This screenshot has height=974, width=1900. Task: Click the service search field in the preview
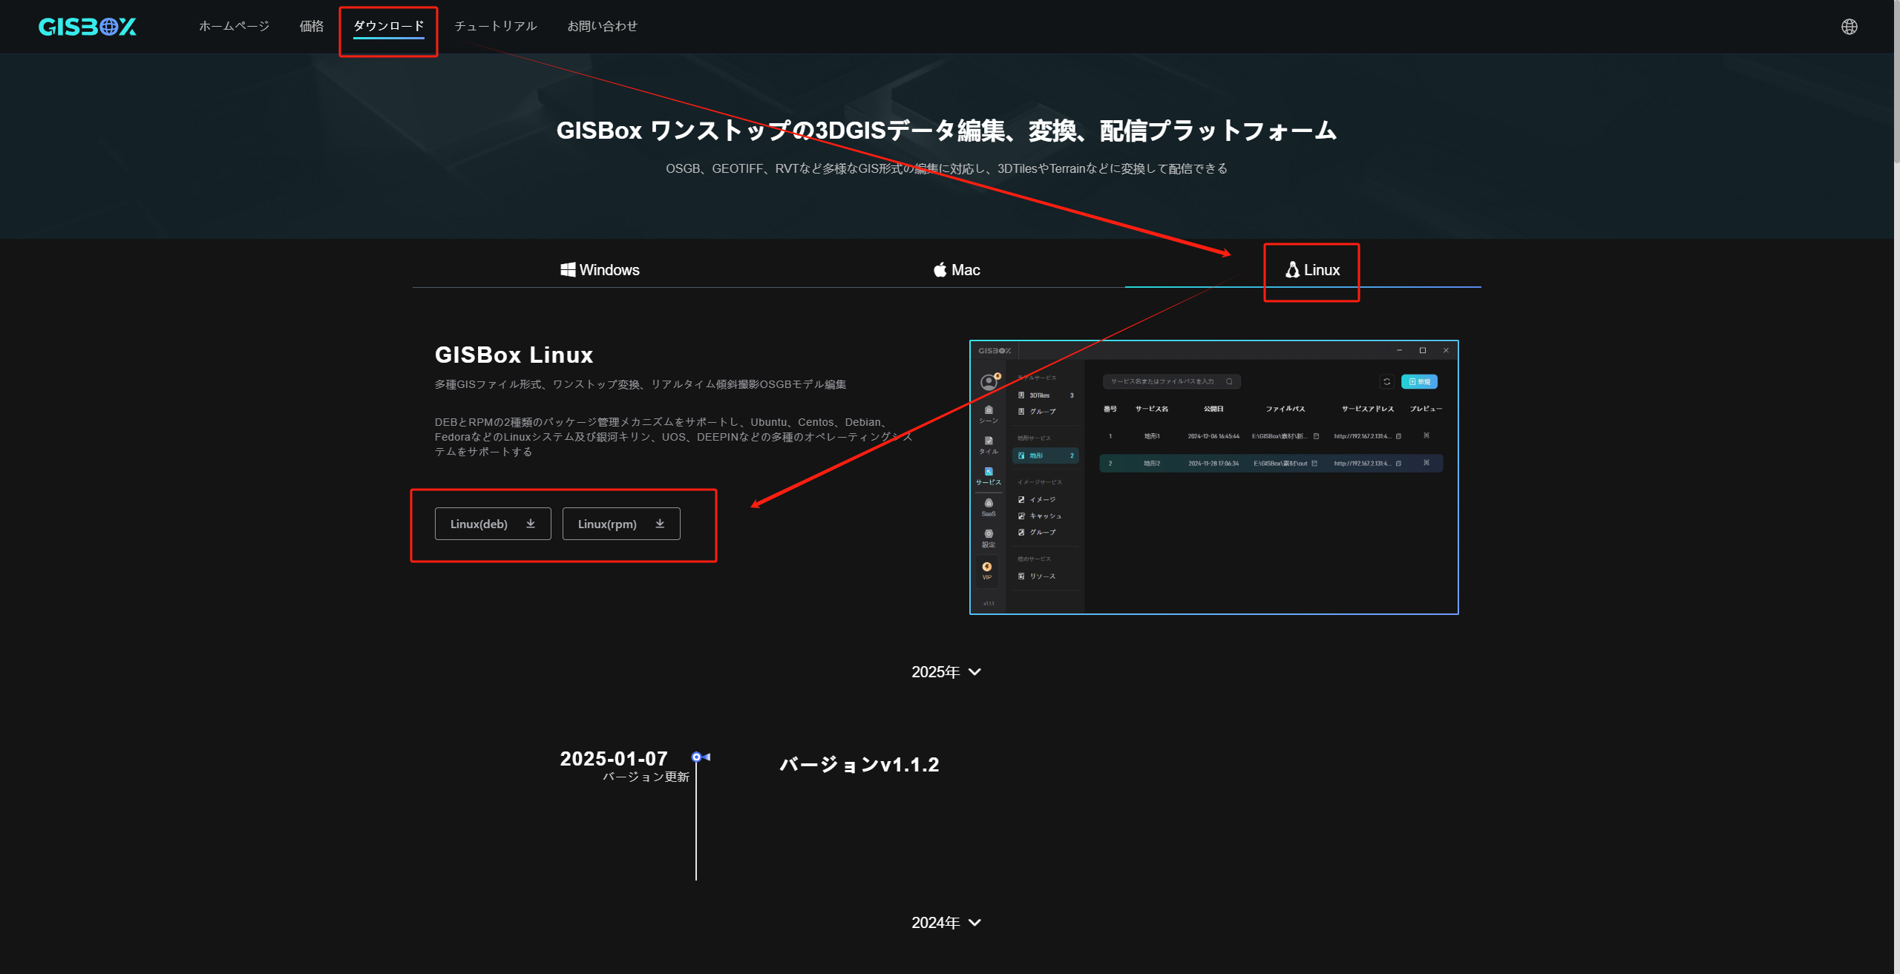(1172, 381)
